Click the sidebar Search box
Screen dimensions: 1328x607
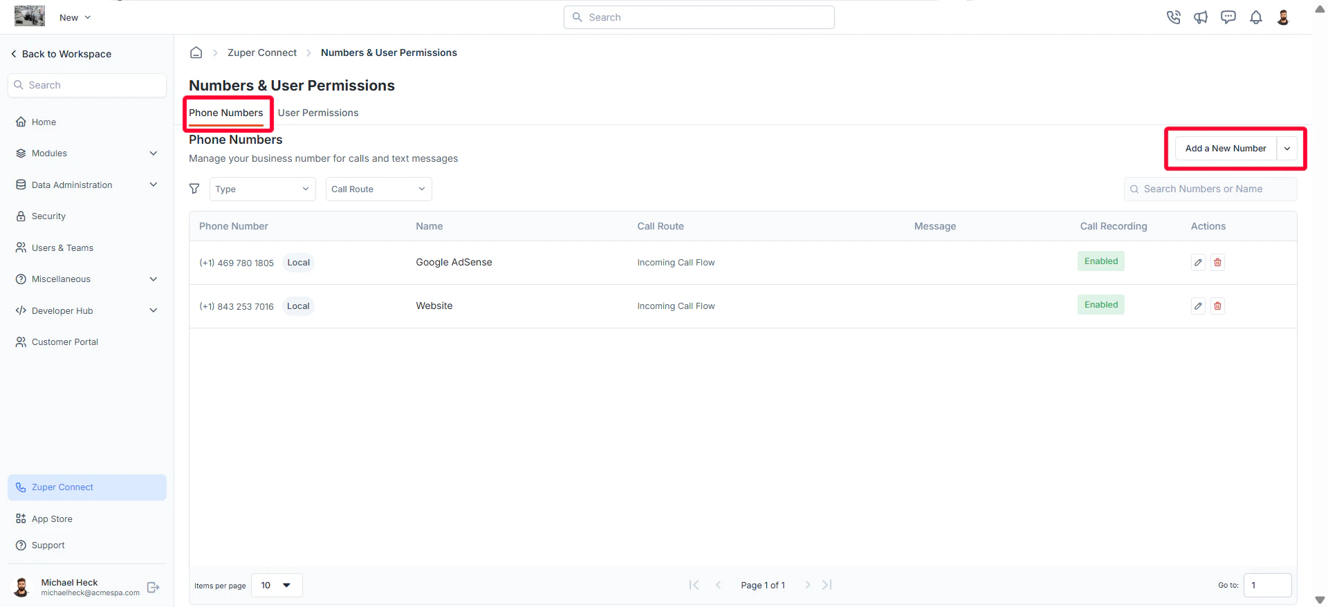tap(87, 85)
